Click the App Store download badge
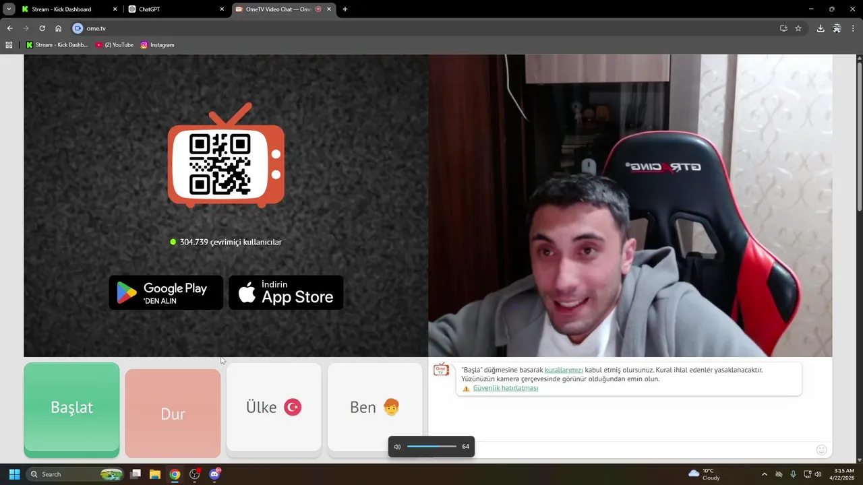The width and height of the screenshot is (863, 485). tap(286, 292)
